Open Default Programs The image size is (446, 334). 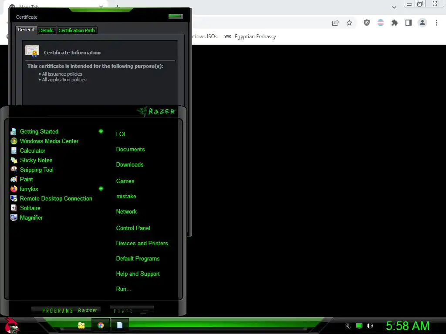pos(138,259)
